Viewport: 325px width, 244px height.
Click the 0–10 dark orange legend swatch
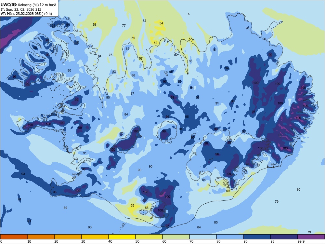14,237
